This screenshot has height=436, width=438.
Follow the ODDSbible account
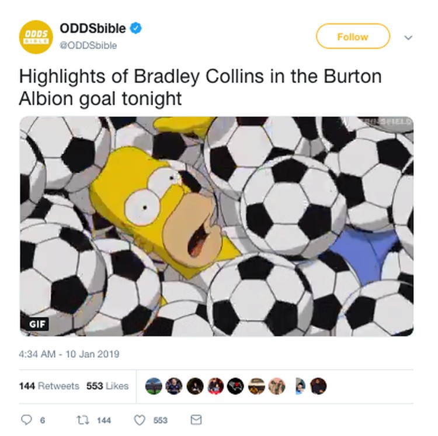click(353, 36)
